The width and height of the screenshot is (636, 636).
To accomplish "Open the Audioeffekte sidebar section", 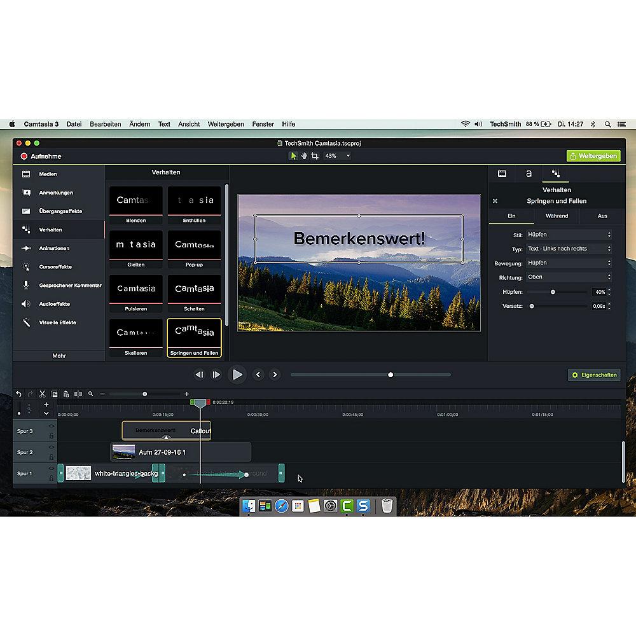I will (x=54, y=304).
